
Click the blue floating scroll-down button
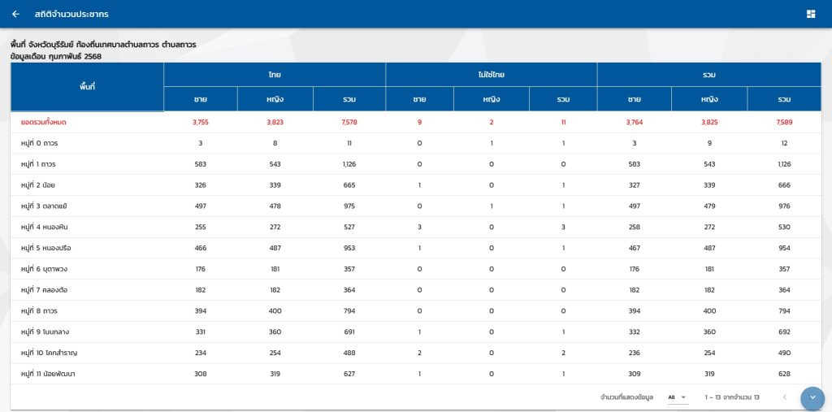[812, 397]
